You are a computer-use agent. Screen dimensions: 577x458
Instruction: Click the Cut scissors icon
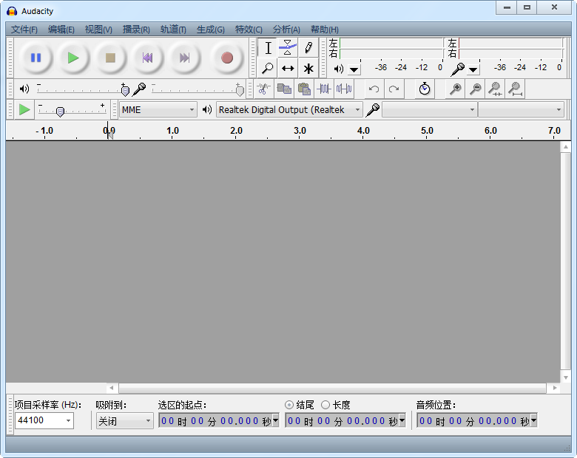tap(263, 89)
